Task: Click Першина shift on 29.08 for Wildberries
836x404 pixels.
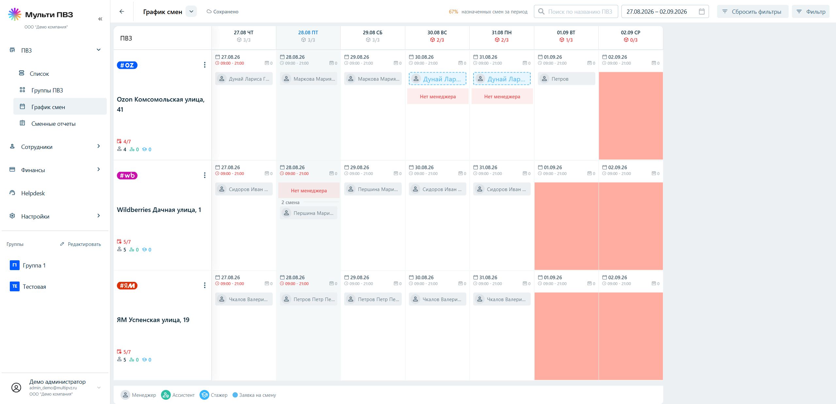Action: pyautogui.click(x=373, y=189)
